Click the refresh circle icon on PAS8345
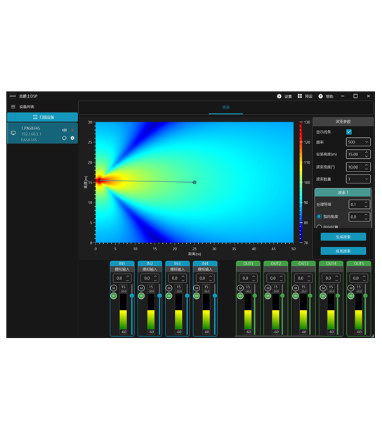Screen dimensions: 382x431 point(64,138)
